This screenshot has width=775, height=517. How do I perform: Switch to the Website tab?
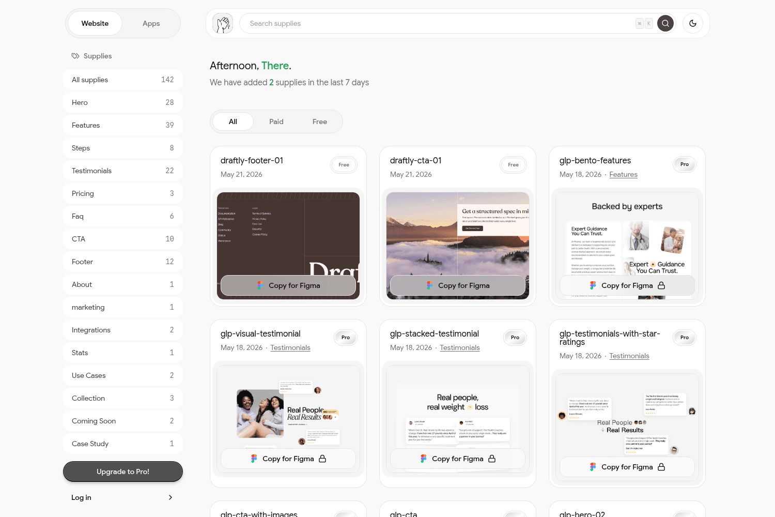click(x=95, y=23)
